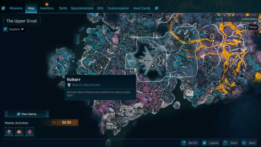This screenshot has width=261, height=147.
Task: Click the E next-tab key icon
Action: coord(156,8)
